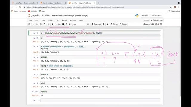Click the Python logo icon
Screen dimensions: 191x107
pos(137,15)
